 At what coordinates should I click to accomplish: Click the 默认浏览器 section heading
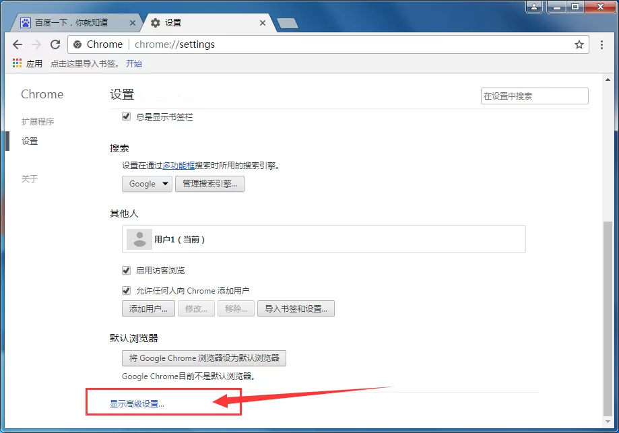pos(134,338)
